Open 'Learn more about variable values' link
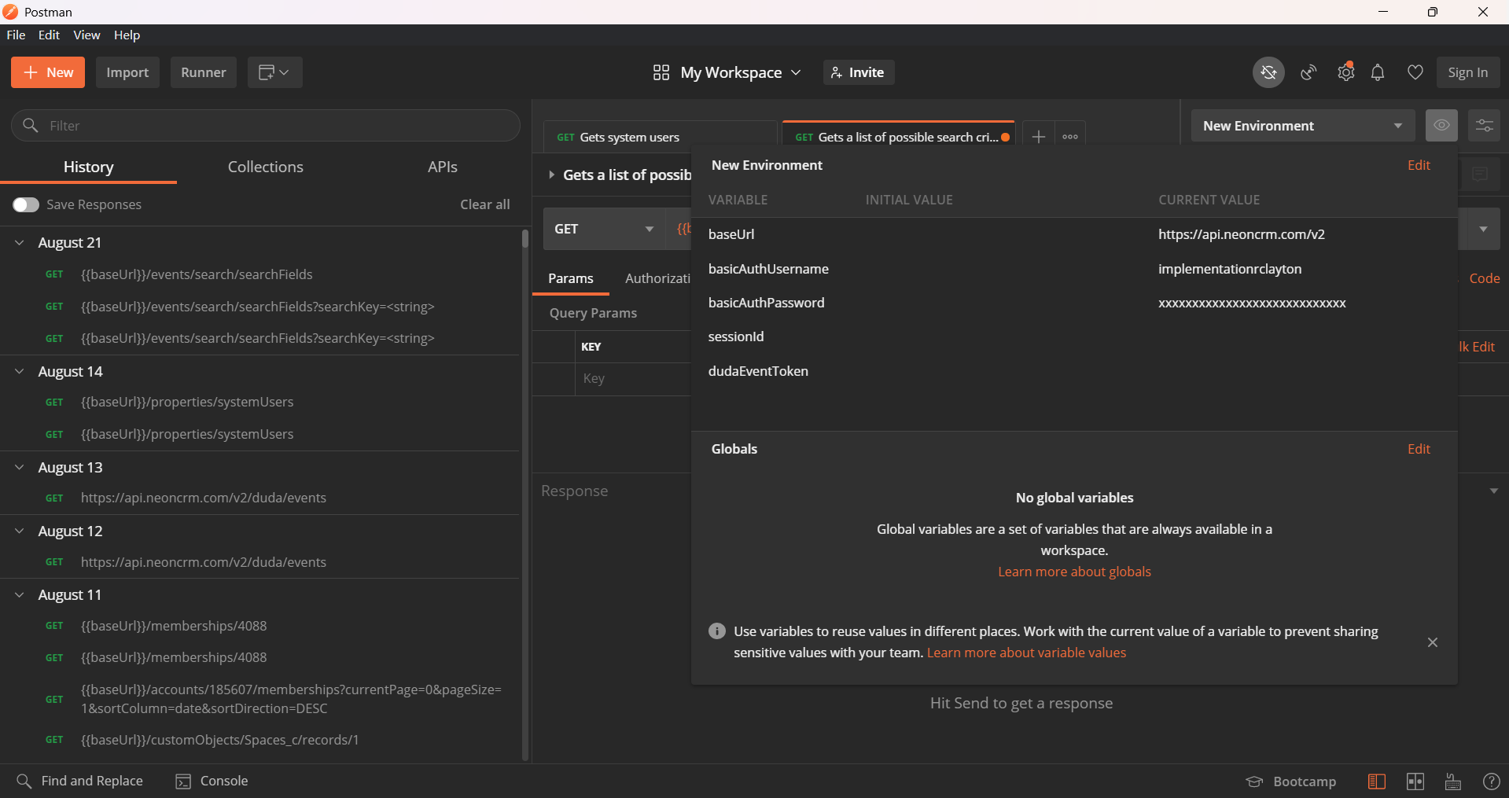The width and height of the screenshot is (1509, 798). (x=1026, y=653)
